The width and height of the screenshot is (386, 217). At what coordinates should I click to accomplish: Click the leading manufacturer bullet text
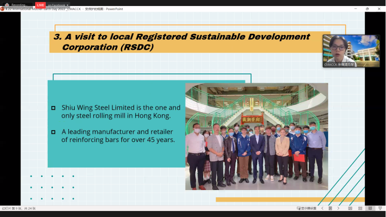[118, 136]
